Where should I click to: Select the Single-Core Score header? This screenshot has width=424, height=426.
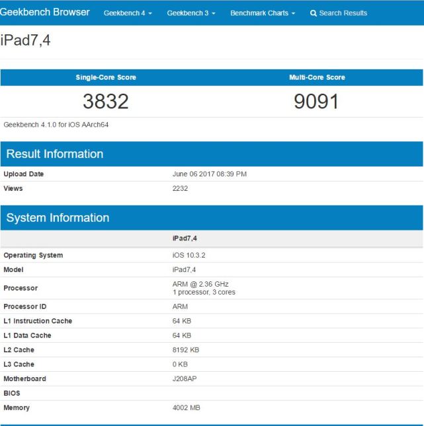(106, 77)
